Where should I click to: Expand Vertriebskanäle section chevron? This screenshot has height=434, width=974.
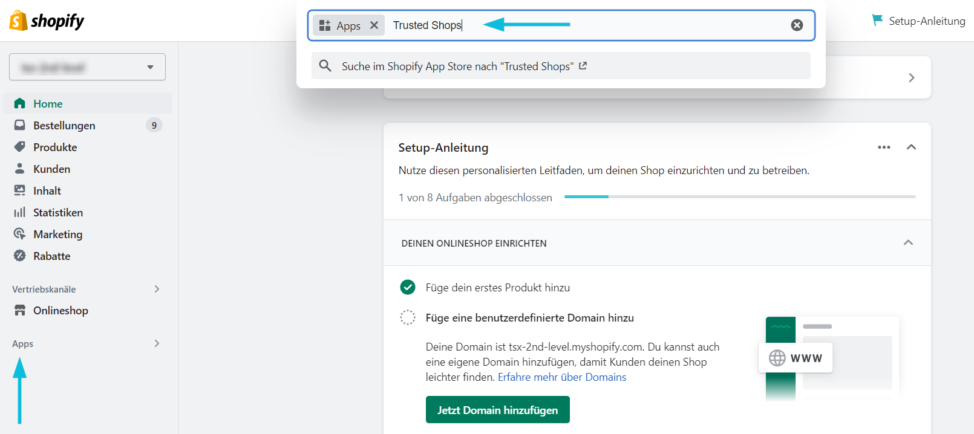(x=157, y=289)
